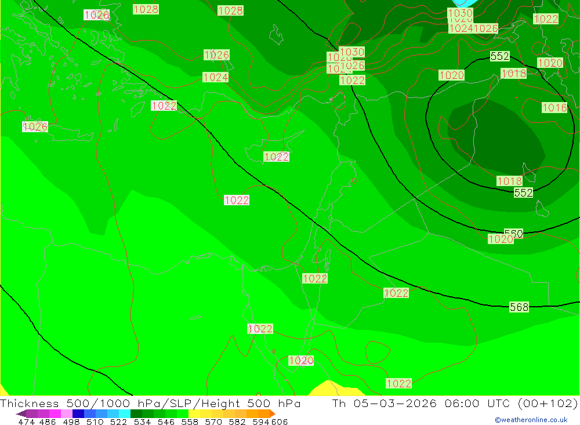Click the 550 height contour label
The width and height of the screenshot is (580, 425).
click(x=514, y=234)
